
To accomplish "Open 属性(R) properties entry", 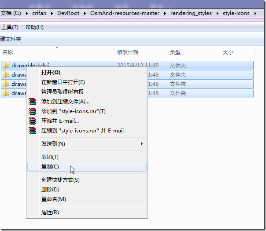I will (87, 213).
